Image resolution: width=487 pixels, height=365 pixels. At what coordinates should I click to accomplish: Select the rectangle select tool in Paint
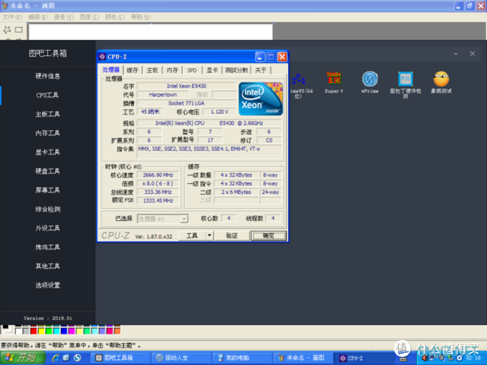point(19,29)
